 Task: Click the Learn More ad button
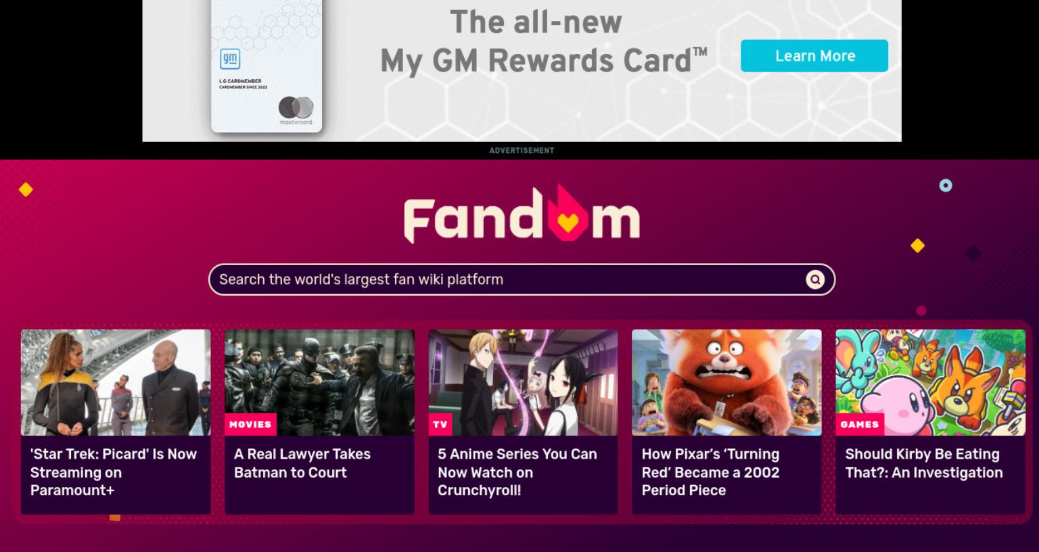(814, 55)
